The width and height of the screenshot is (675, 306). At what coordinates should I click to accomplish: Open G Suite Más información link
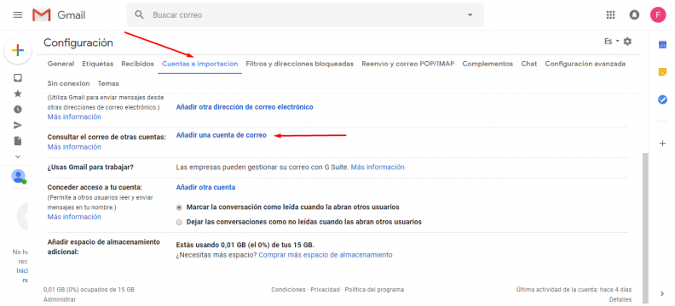click(378, 167)
